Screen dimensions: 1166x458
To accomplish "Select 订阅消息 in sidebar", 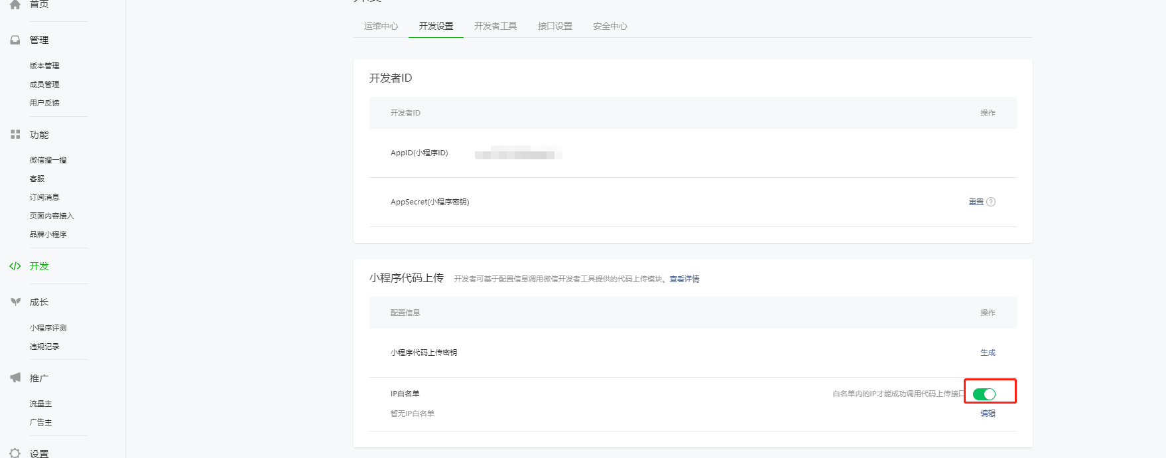I will pos(44,197).
